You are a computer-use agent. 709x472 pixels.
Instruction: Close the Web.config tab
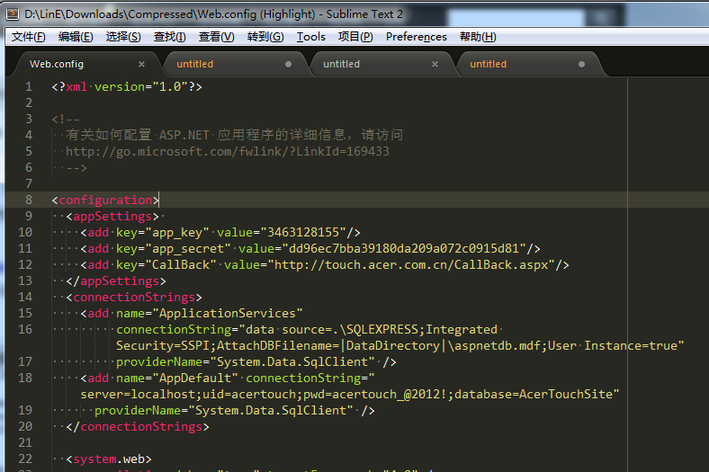coord(141,64)
